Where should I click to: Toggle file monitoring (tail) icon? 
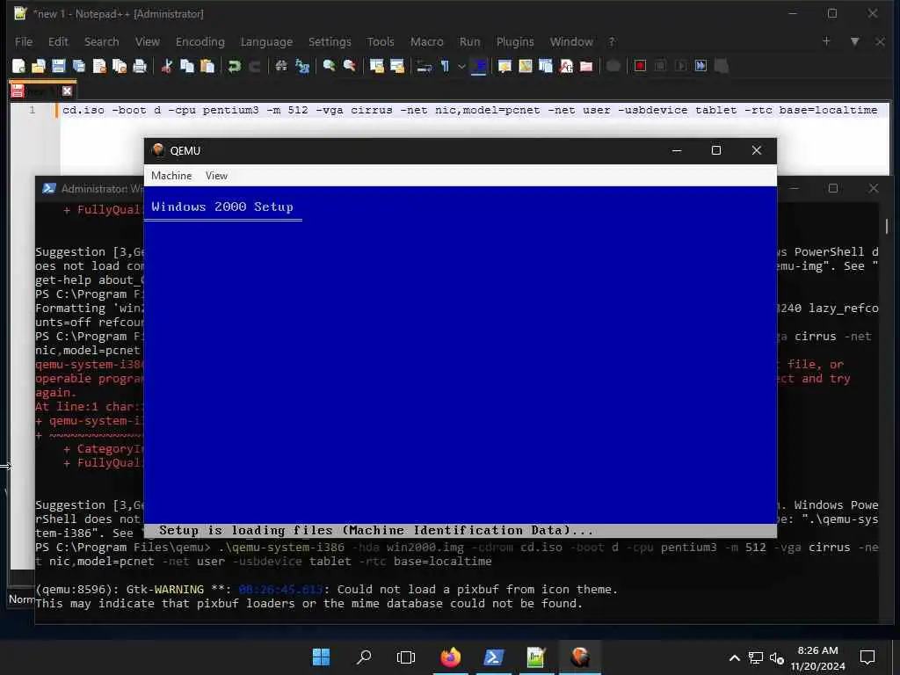tap(613, 66)
